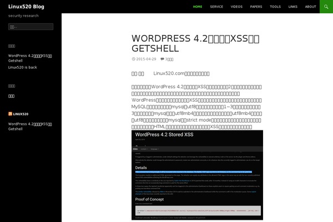The height and width of the screenshot is (222, 333).
Task: Open the LINKS menu item
Action: click(x=293, y=7)
